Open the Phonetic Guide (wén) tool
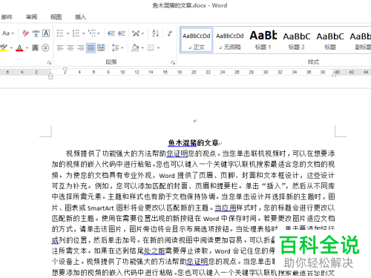The width and height of the screenshot is (371, 278). (36, 33)
